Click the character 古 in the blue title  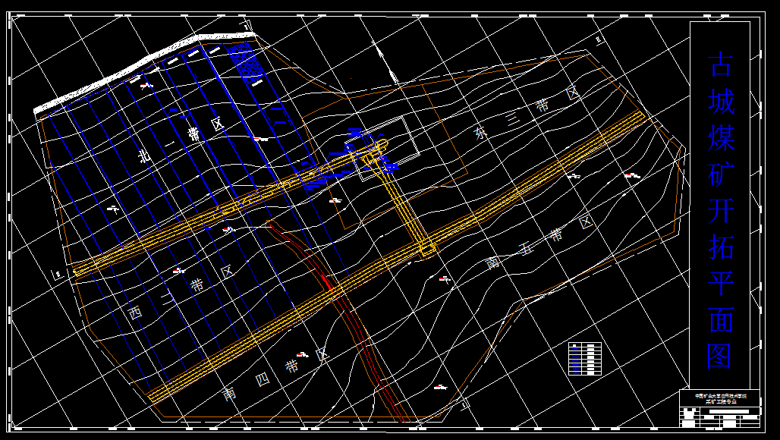point(721,64)
